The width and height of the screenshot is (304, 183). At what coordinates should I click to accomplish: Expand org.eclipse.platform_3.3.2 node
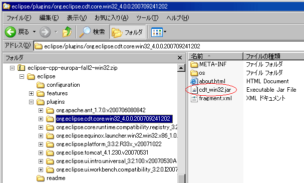click(41, 145)
